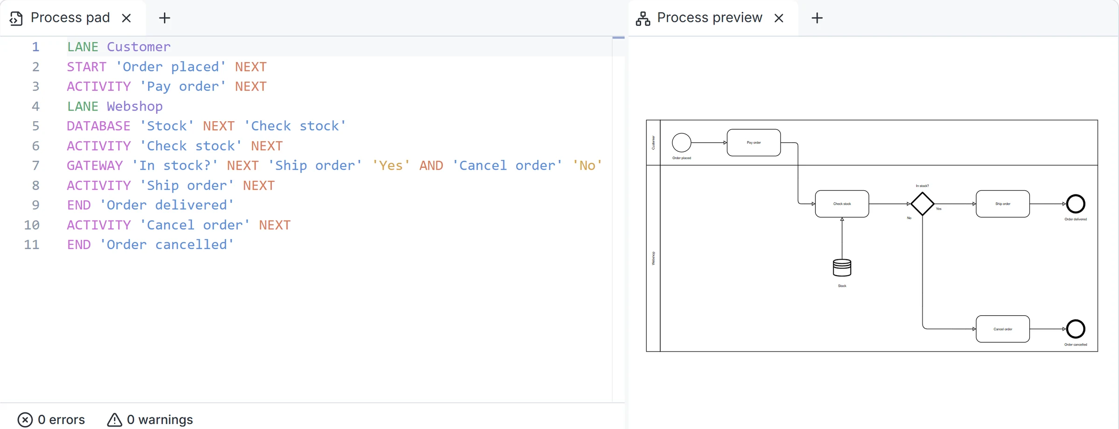Click 'Order placed' string on line 2
This screenshot has height=429, width=1119.
tap(171, 67)
